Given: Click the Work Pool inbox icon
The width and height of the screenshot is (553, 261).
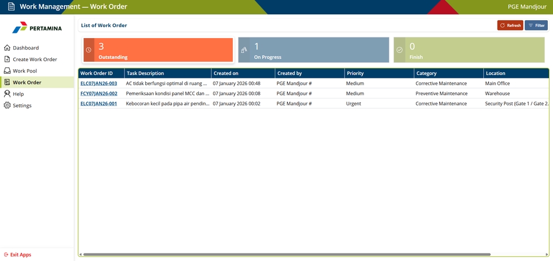Looking at the screenshot, I should click(x=7, y=71).
